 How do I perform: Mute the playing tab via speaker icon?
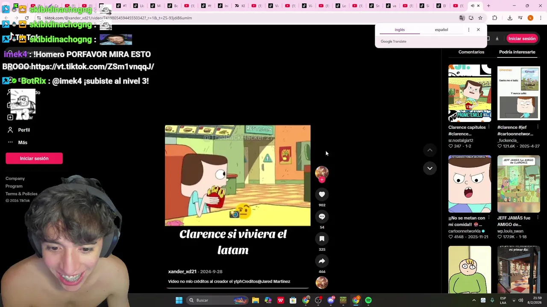pyautogui.click(x=472, y=6)
